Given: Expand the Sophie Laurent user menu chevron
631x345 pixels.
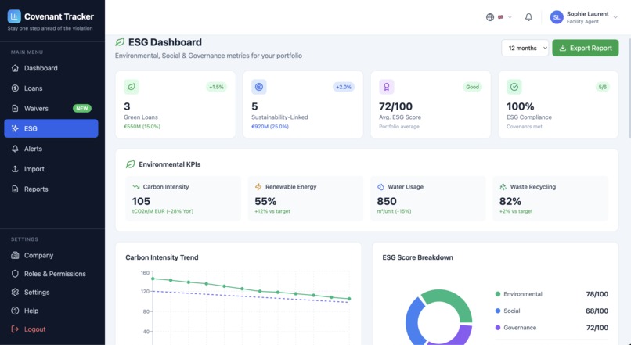Looking at the screenshot, I should tap(615, 17).
